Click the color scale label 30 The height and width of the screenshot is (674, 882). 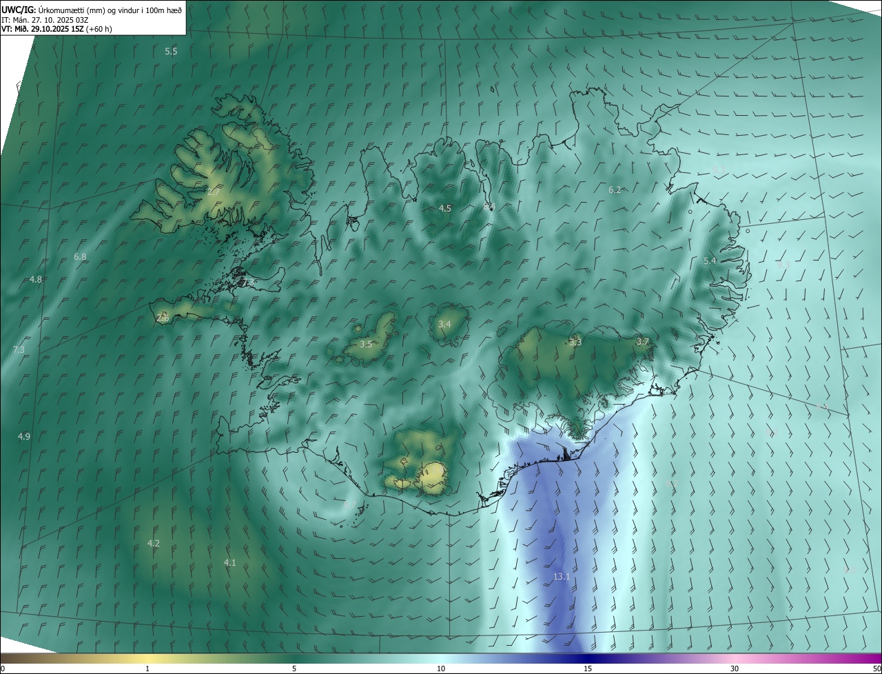coord(735,668)
